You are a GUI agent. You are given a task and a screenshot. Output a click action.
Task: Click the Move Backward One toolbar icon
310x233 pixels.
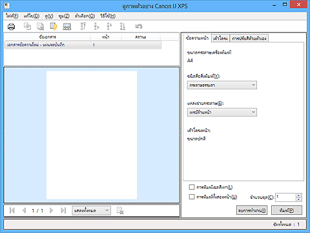110,27
